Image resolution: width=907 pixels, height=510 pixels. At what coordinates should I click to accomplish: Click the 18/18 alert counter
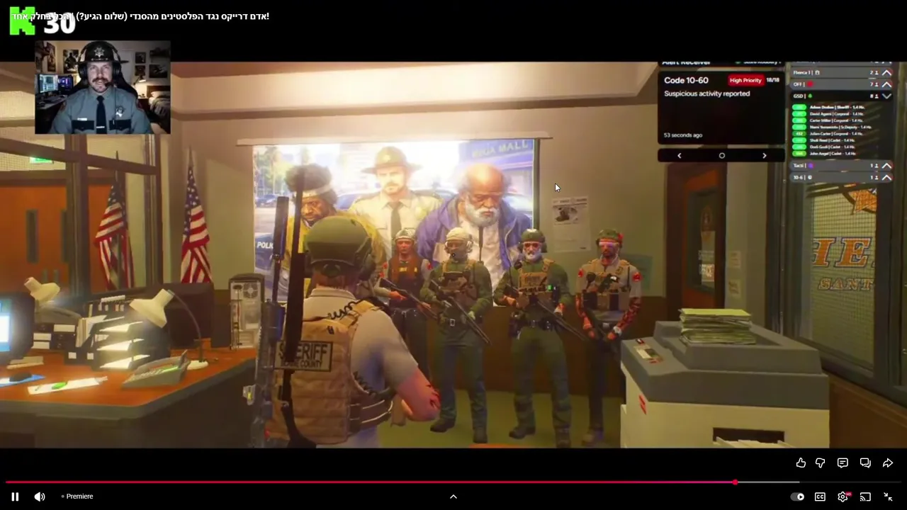[x=772, y=80]
